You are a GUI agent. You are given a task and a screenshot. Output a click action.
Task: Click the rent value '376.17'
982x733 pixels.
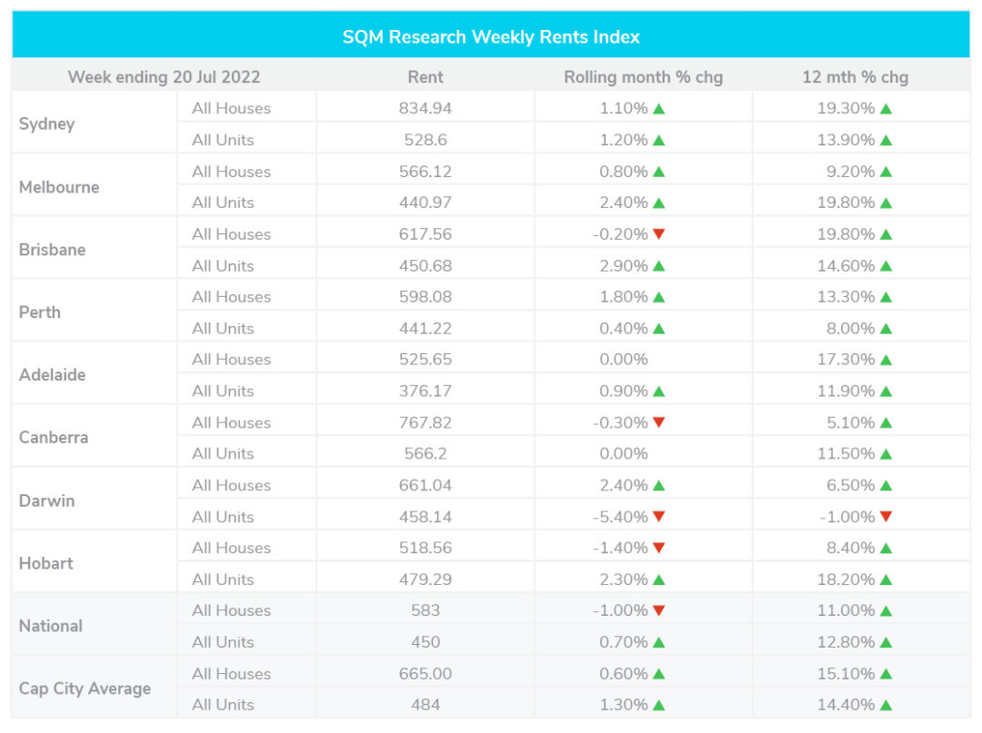click(426, 391)
